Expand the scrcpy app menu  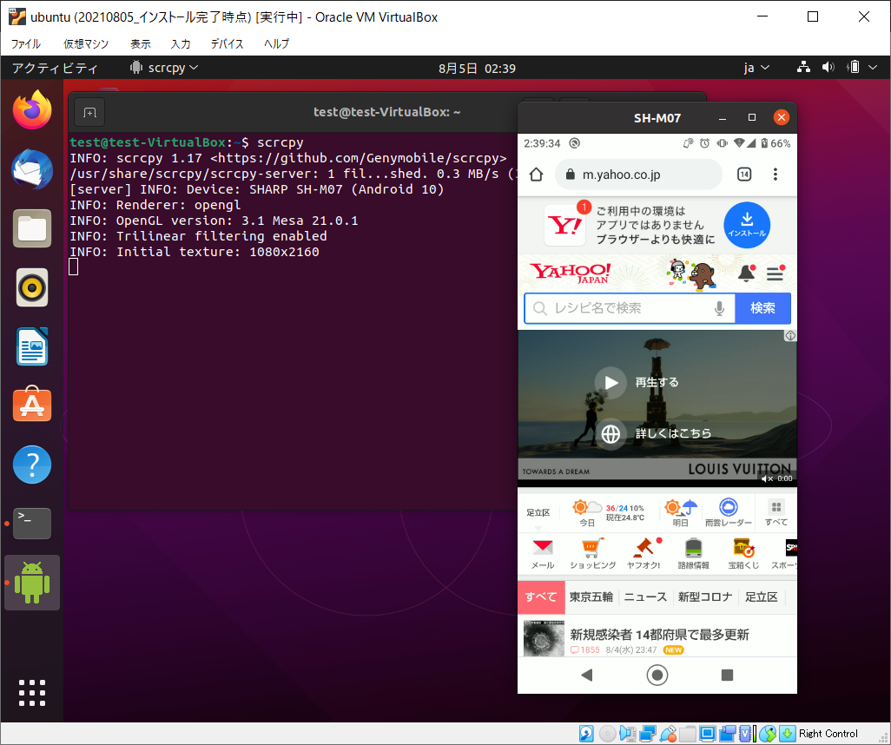point(164,68)
